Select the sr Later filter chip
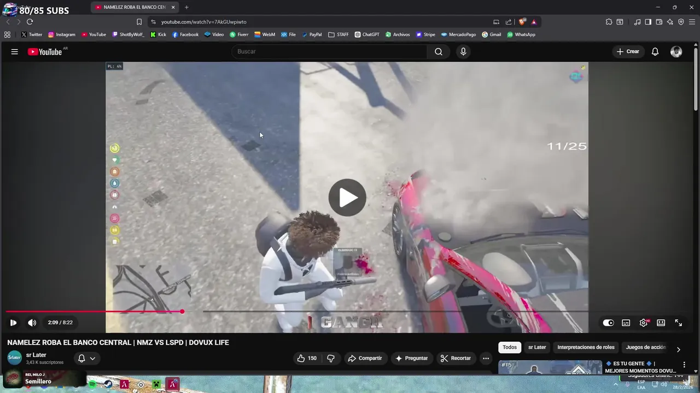Image resolution: width=700 pixels, height=393 pixels. coord(537,347)
